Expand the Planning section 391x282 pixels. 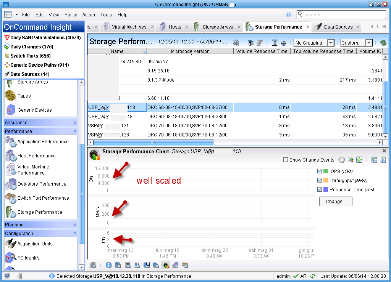40,225
